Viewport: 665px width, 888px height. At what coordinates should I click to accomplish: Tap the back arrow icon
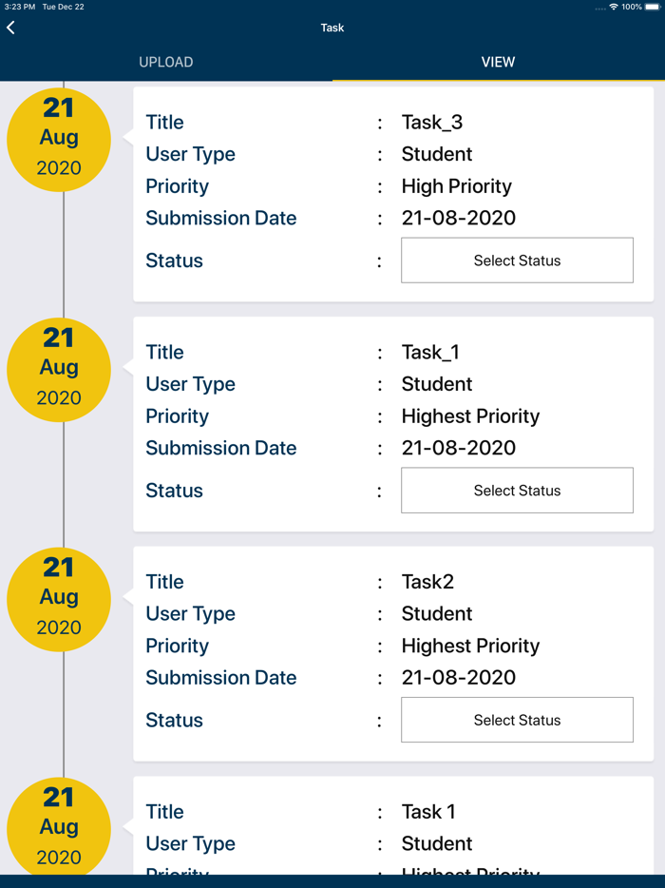(11, 28)
